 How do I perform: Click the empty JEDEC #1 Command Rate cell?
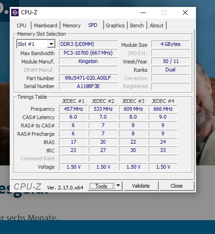pyautogui.click(x=73, y=158)
